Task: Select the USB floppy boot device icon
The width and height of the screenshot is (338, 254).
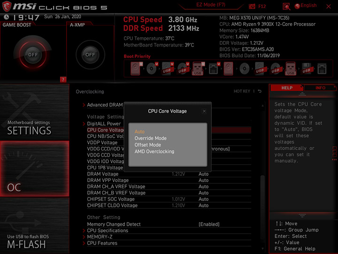Action: pyautogui.click(x=307, y=69)
